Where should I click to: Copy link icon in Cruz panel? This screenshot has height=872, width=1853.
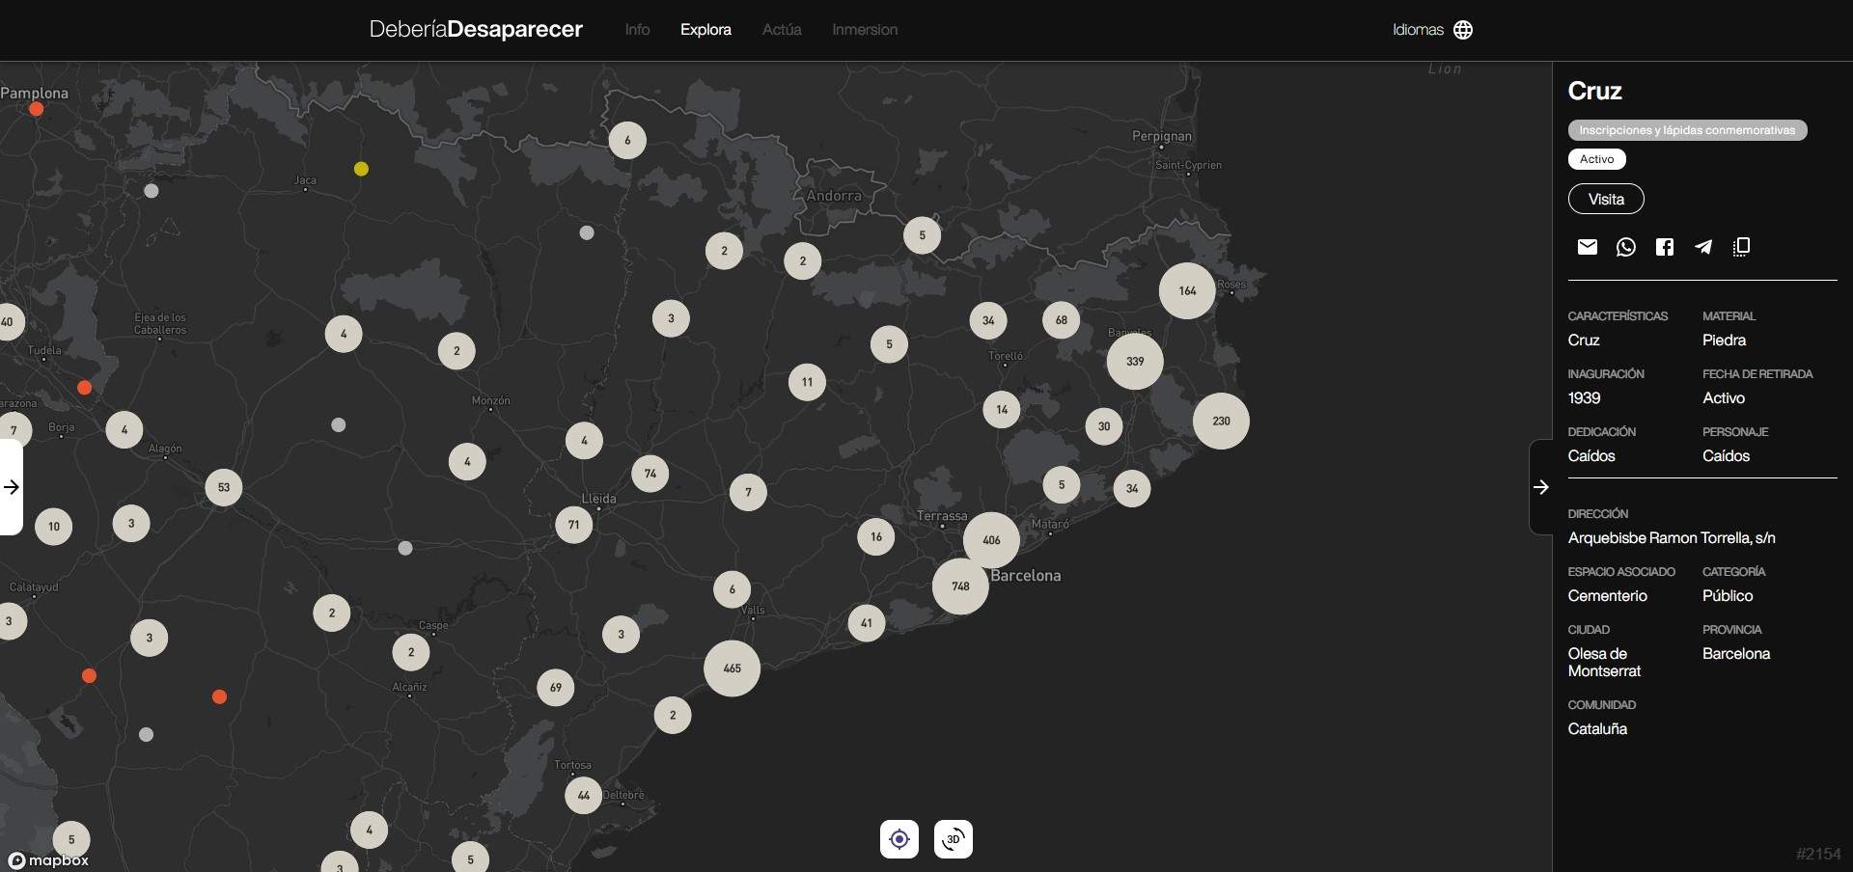[x=1742, y=247]
